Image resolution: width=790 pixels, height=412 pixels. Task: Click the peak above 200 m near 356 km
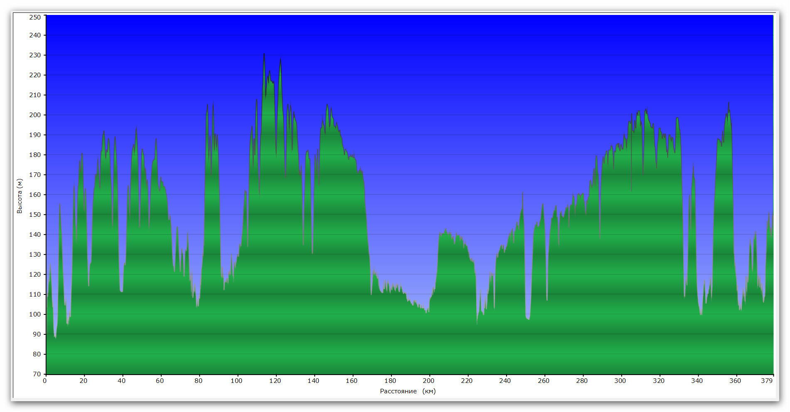pyautogui.click(x=728, y=104)
